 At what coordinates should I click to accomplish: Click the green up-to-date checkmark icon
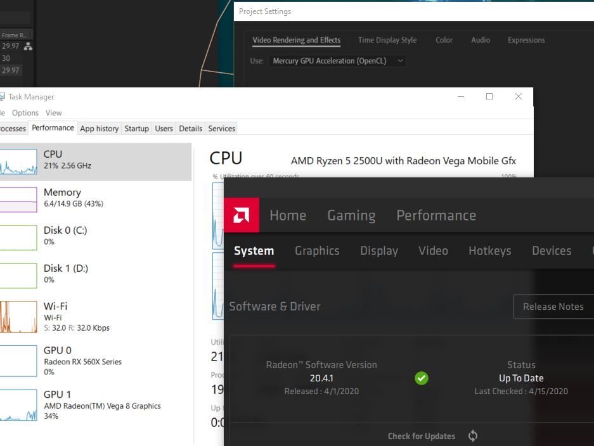coord(422,378)
